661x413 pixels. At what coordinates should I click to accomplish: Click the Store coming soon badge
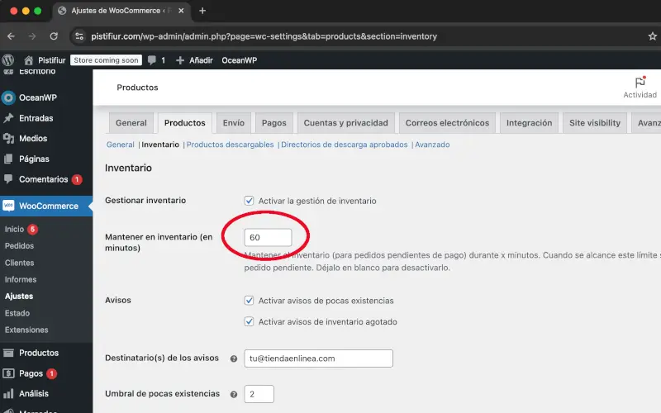pyautogui.click(x=106, y=60)
